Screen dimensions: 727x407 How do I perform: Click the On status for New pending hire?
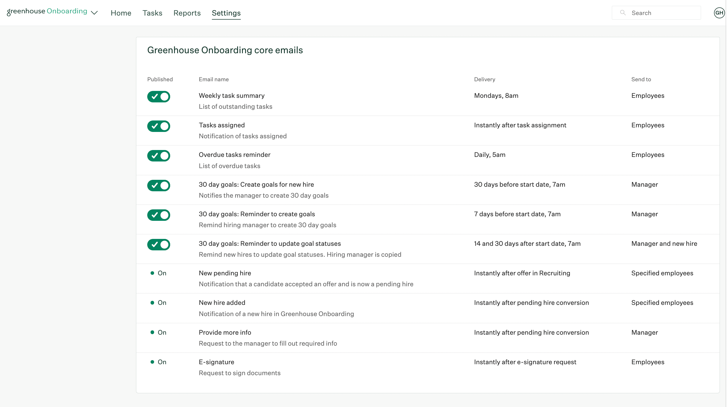pyautogui.click(x=159, y=273)
